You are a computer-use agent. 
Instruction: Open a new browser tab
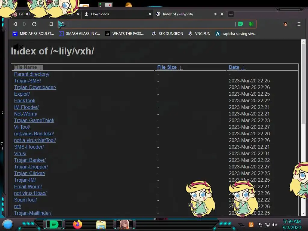pyautogui.click(x=231, y=14)
